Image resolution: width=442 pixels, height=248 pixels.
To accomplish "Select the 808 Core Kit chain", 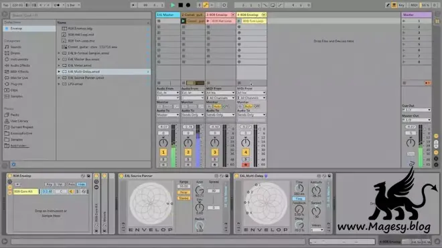I will (26, 191).
